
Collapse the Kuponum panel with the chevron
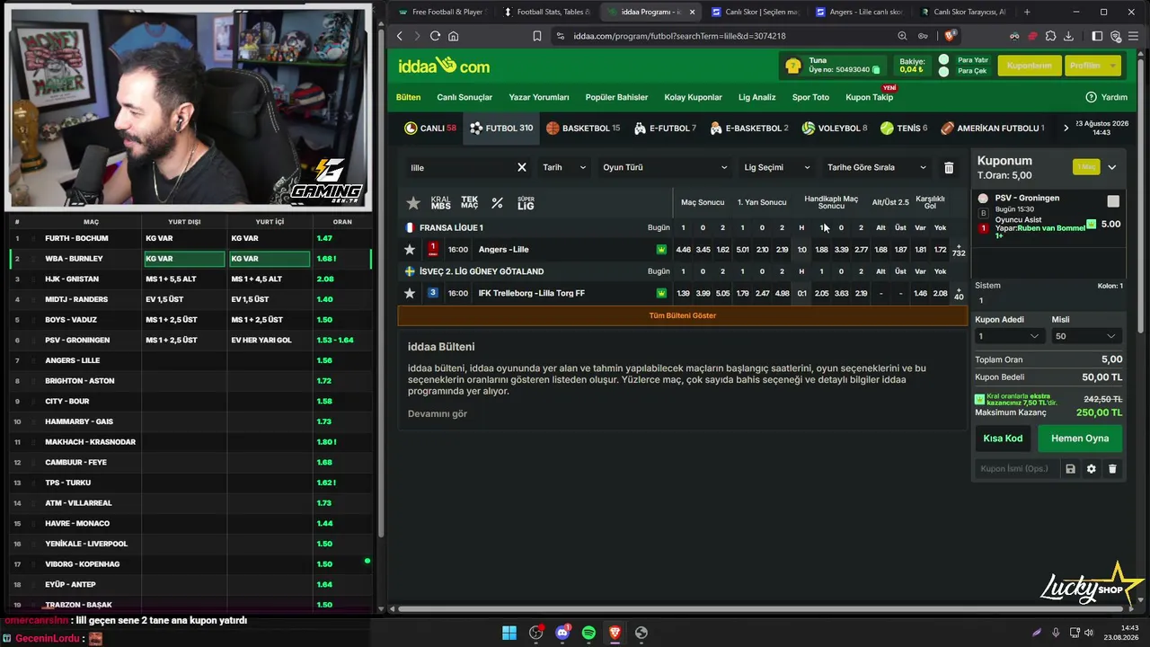coord(1111,167)
